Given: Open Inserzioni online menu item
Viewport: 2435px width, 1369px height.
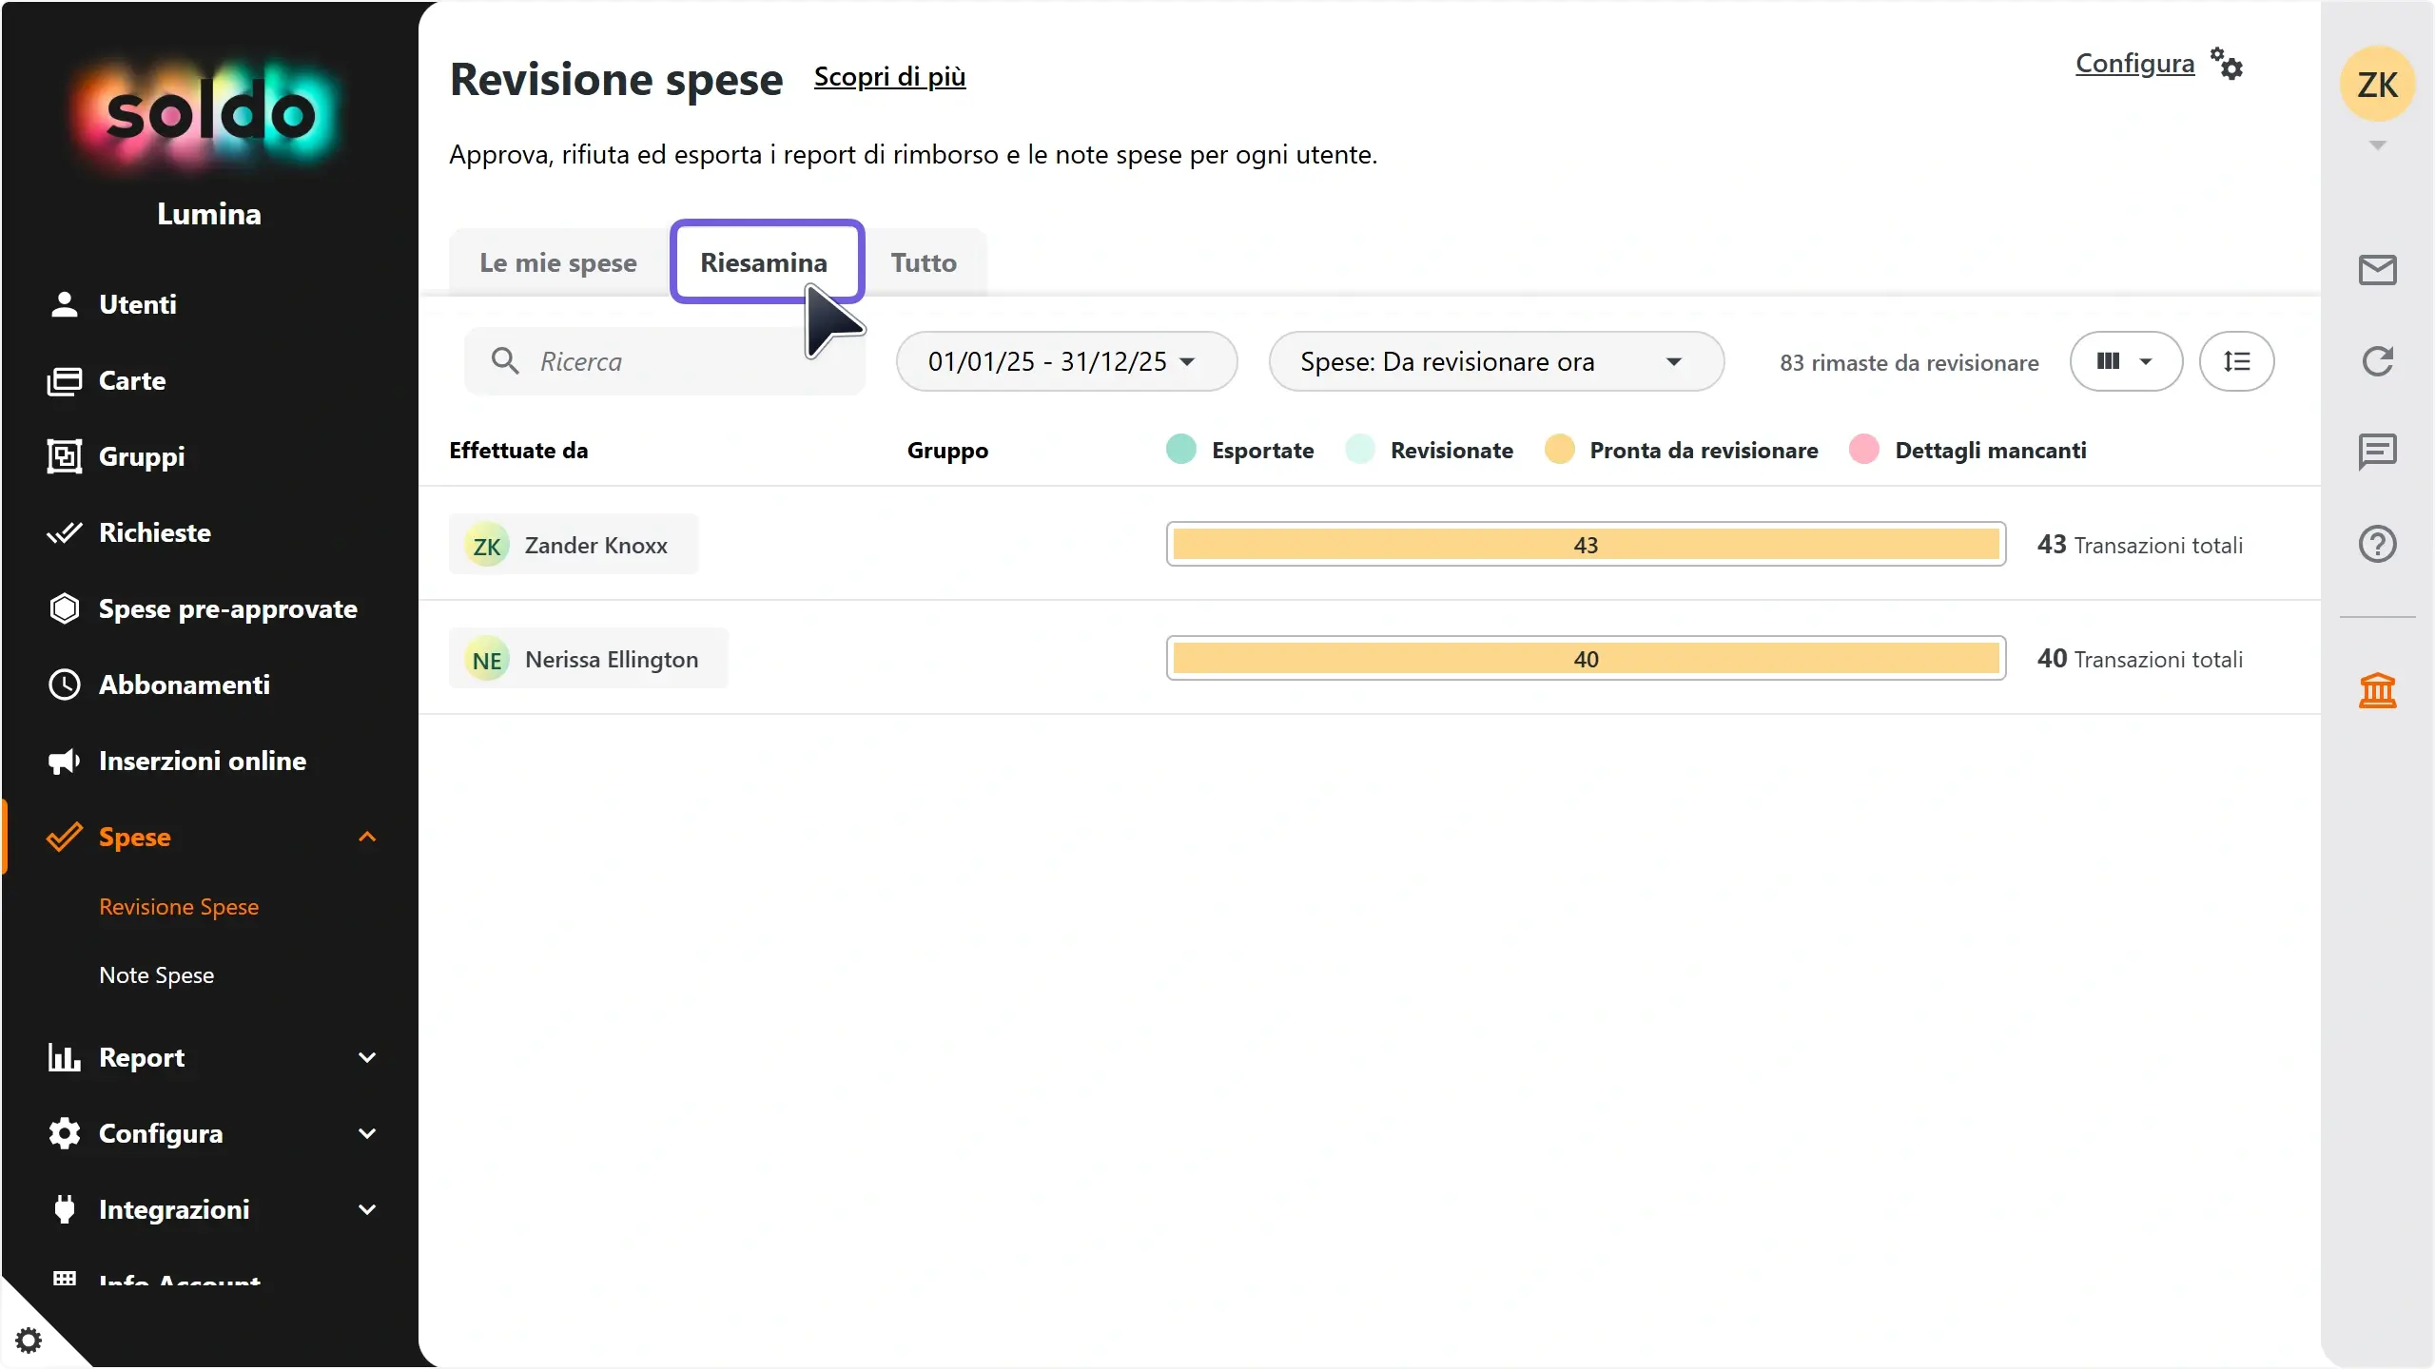Looking at the screenshot, I should [x=203, y=761].
